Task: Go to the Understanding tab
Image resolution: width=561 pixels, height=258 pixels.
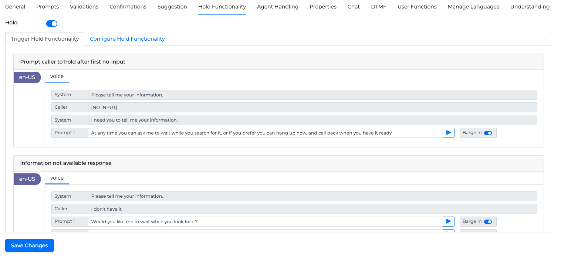Action: (530, 7)
